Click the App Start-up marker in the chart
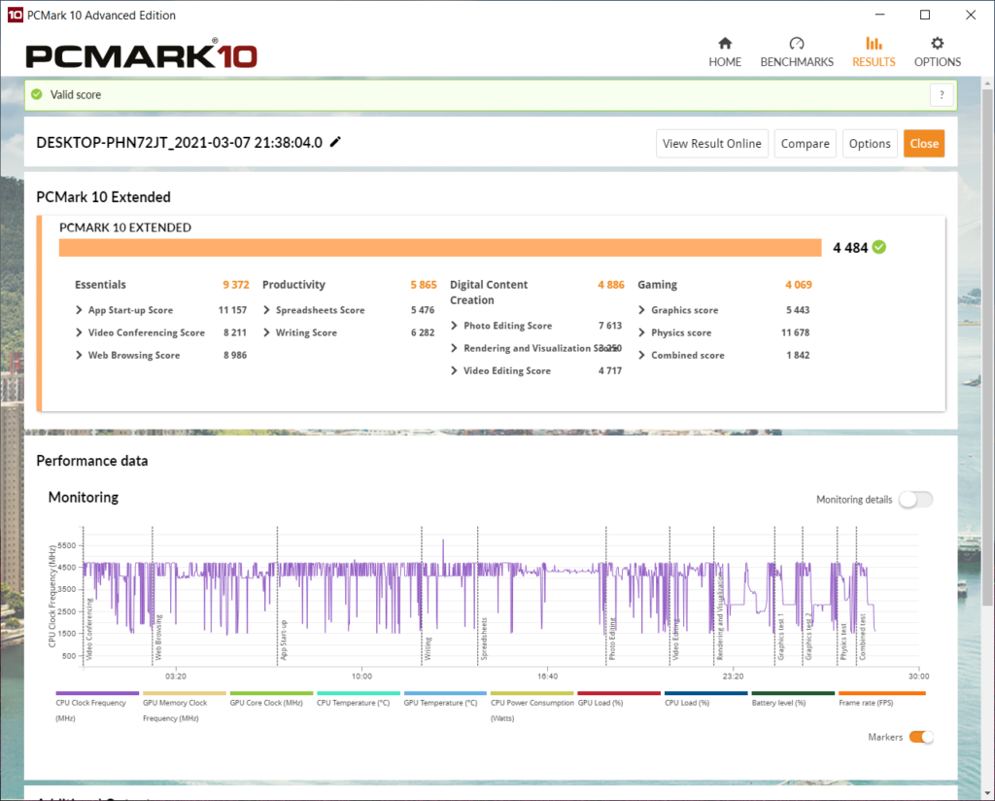Viewport: 995px width, 801px height. 284,641
